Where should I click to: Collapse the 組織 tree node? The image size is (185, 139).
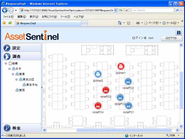point(6,64)
